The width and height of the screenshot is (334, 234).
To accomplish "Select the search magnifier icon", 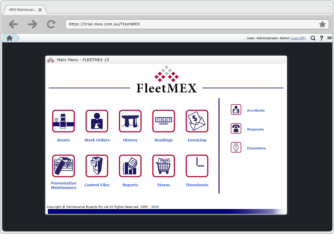I will pyautogui.click(x=313, y=38).
